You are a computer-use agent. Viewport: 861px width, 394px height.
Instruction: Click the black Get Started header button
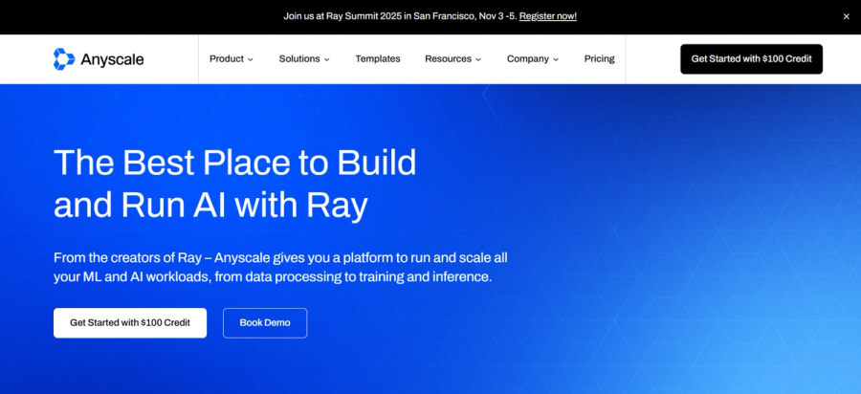[751, 58]
